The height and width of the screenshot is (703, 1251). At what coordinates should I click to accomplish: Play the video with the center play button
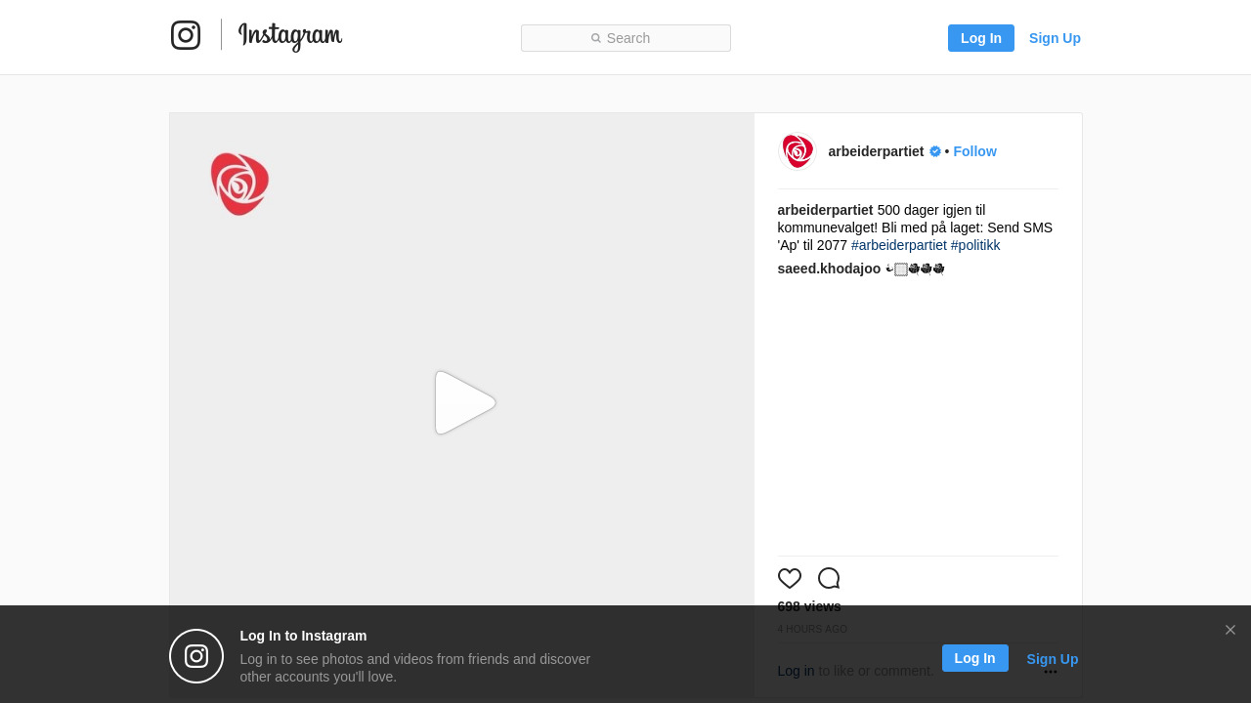tap(465, 402)
